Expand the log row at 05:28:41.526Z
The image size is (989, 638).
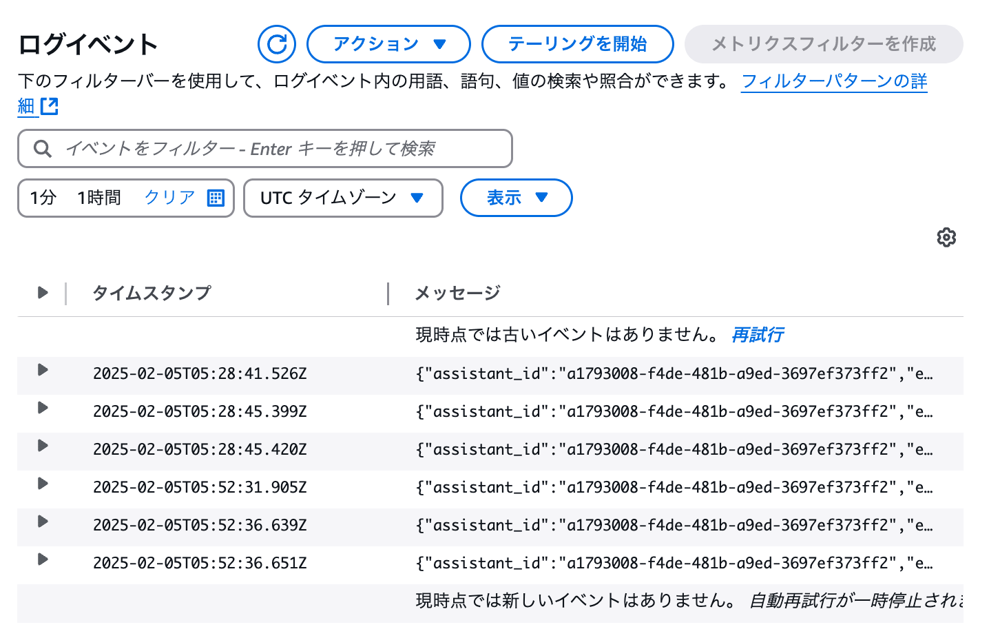[43, 370]
